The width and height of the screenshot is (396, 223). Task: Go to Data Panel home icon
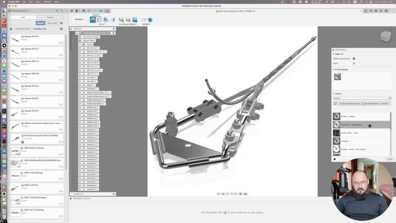11,29
